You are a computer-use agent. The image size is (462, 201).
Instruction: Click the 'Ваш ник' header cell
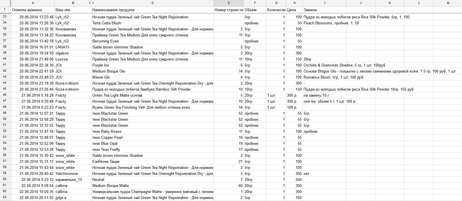point(73,10)
